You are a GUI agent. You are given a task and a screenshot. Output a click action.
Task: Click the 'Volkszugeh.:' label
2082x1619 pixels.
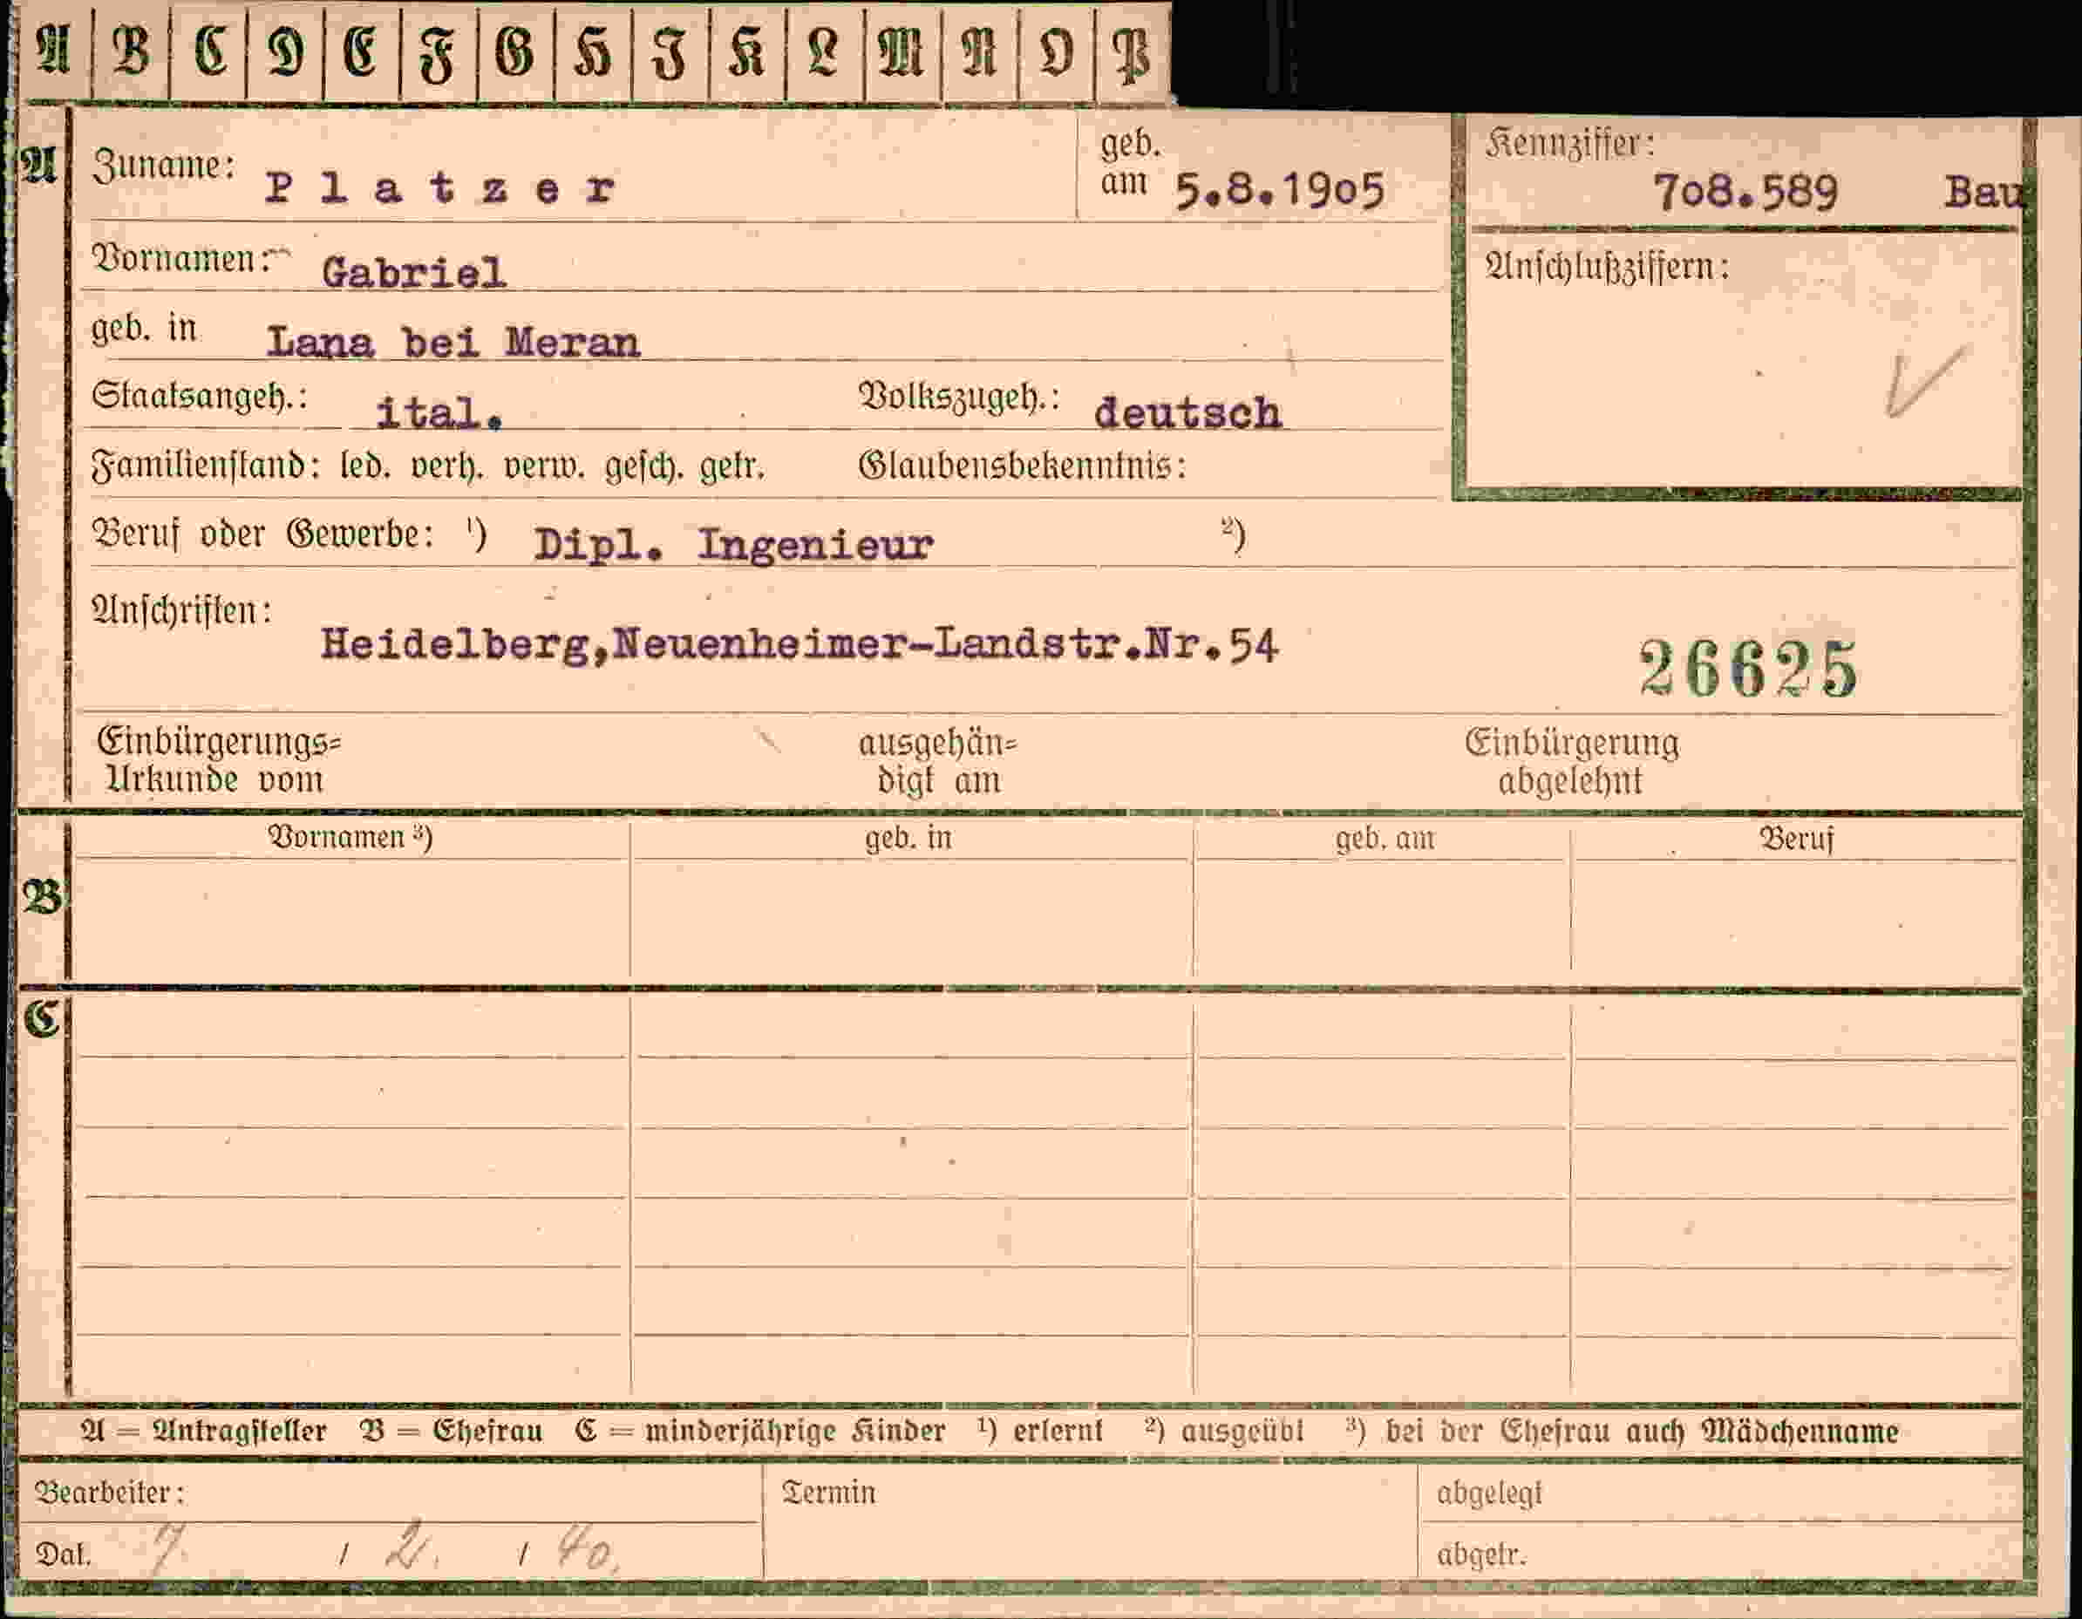[x=959, y=396]
